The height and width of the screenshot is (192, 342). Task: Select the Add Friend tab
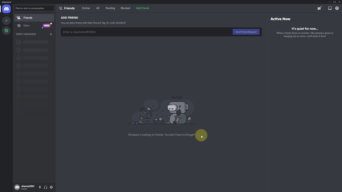[x=142, y=8]
